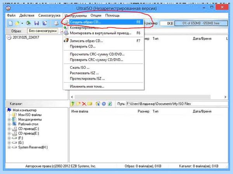Open the Файл menu

click(11, 16)
